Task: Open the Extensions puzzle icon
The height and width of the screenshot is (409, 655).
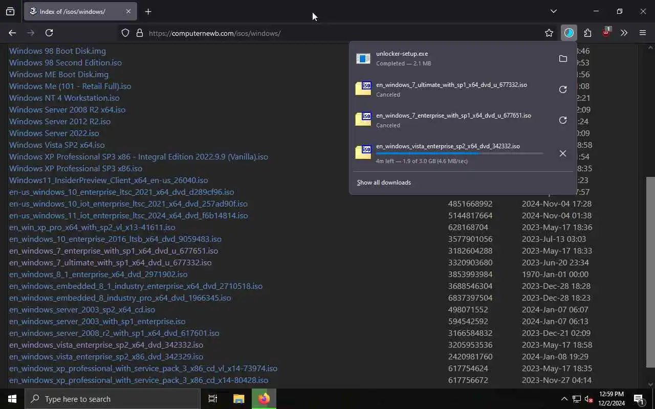Action: pyautogui.click(x=587, y=33)
